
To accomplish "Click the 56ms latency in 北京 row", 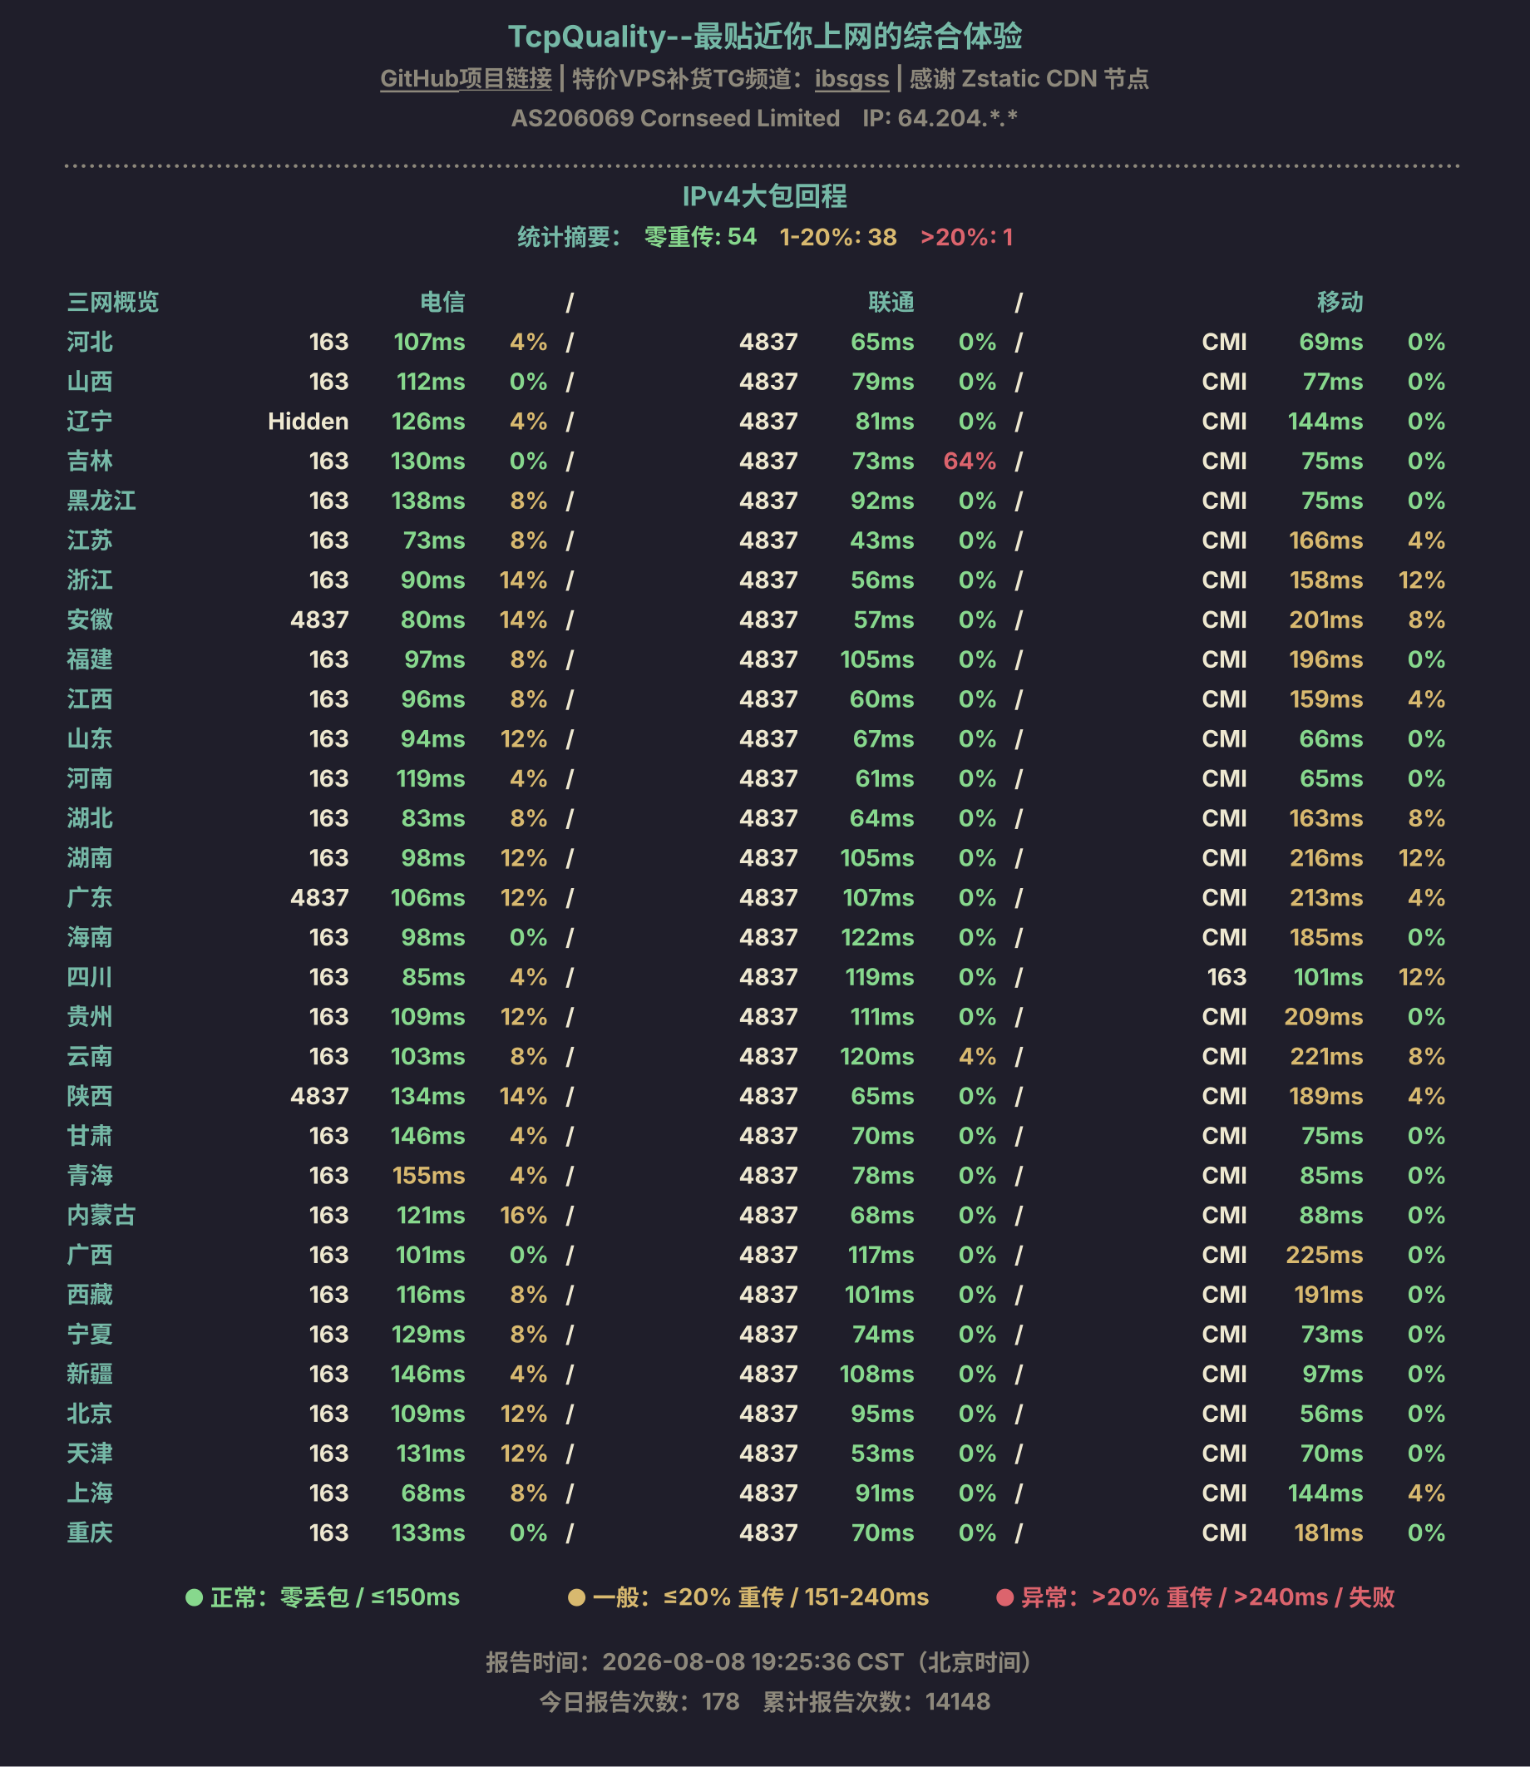I will (1331, 1414).
